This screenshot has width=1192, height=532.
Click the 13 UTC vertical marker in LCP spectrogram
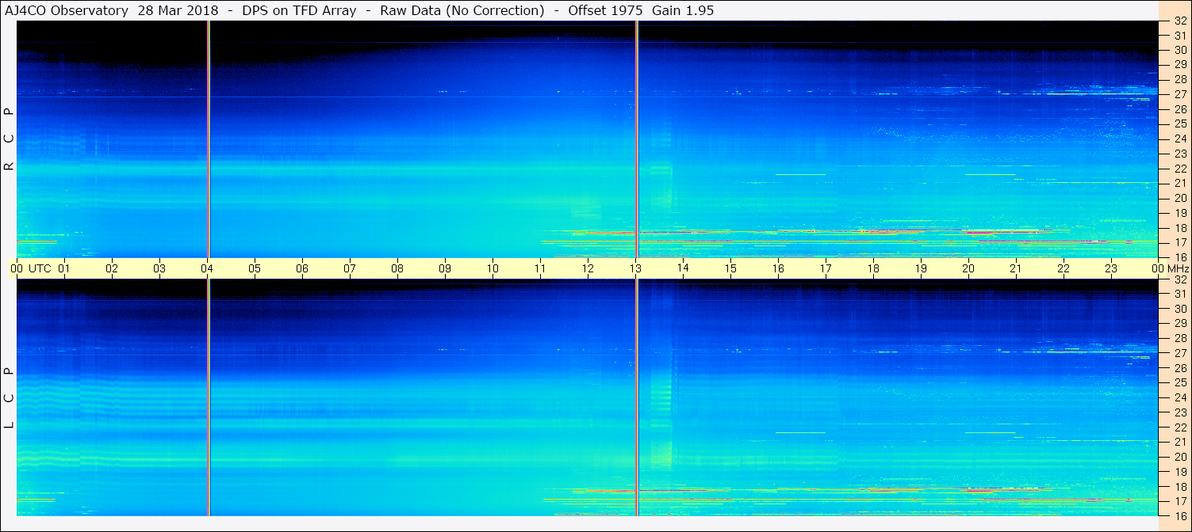(637, 397)
